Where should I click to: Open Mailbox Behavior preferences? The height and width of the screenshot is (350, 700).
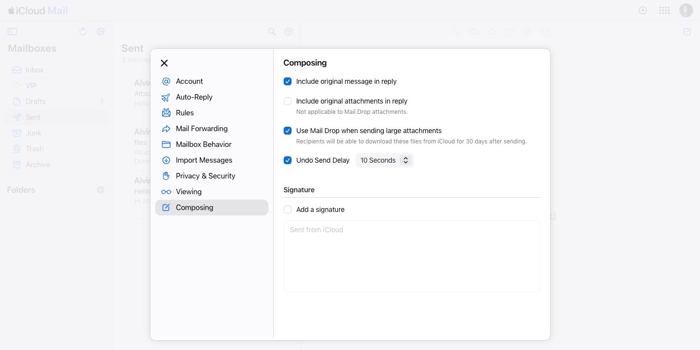pyautogui.click(x=203, y=144)
